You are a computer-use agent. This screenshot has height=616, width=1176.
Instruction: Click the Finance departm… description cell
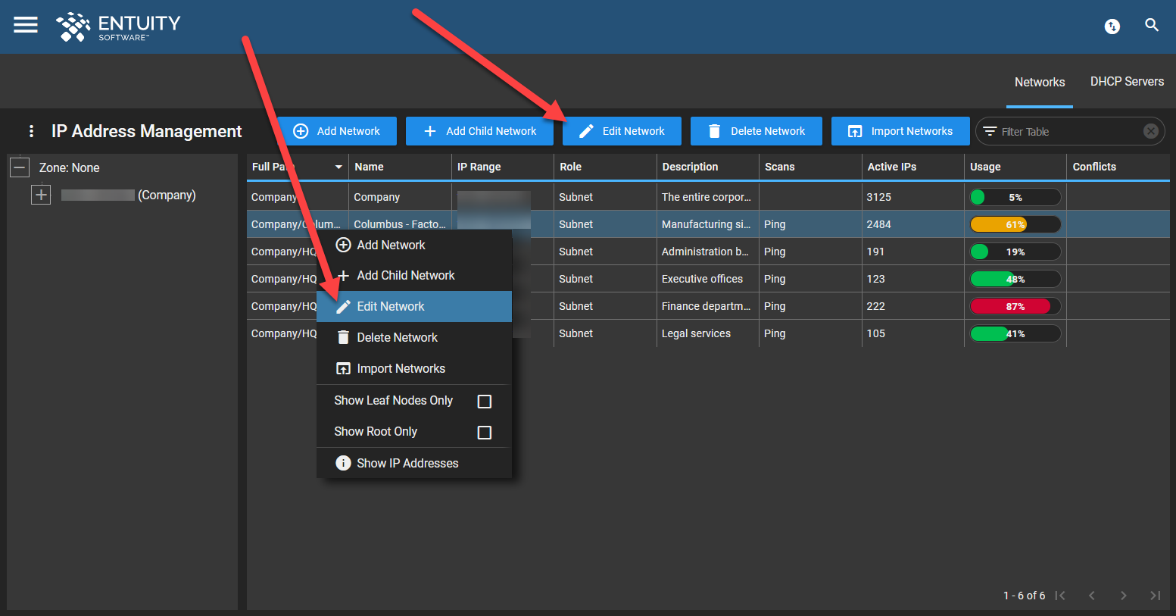coord(707,306)
